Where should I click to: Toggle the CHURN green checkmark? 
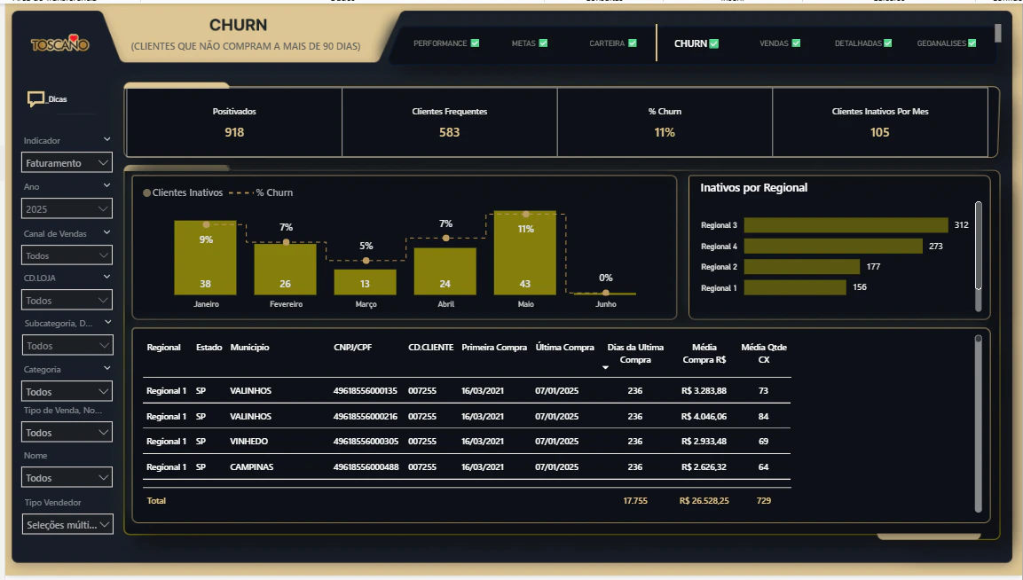(x=714, y=43)
